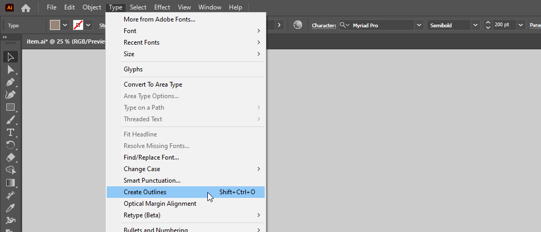Screen dimensions: 541x232
Task: Open the Edit menu
Action: [69, 7]
